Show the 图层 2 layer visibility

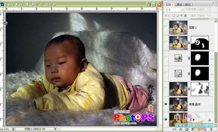click(x=166, y=28)
